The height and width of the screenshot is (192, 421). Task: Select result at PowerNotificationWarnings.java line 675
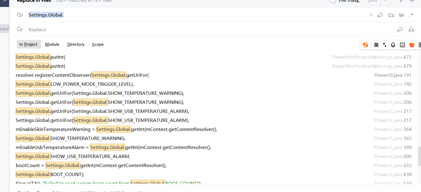214,57
